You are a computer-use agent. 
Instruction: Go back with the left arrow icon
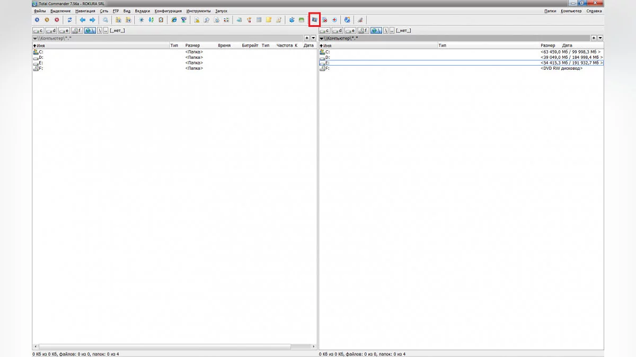(83, 20)
